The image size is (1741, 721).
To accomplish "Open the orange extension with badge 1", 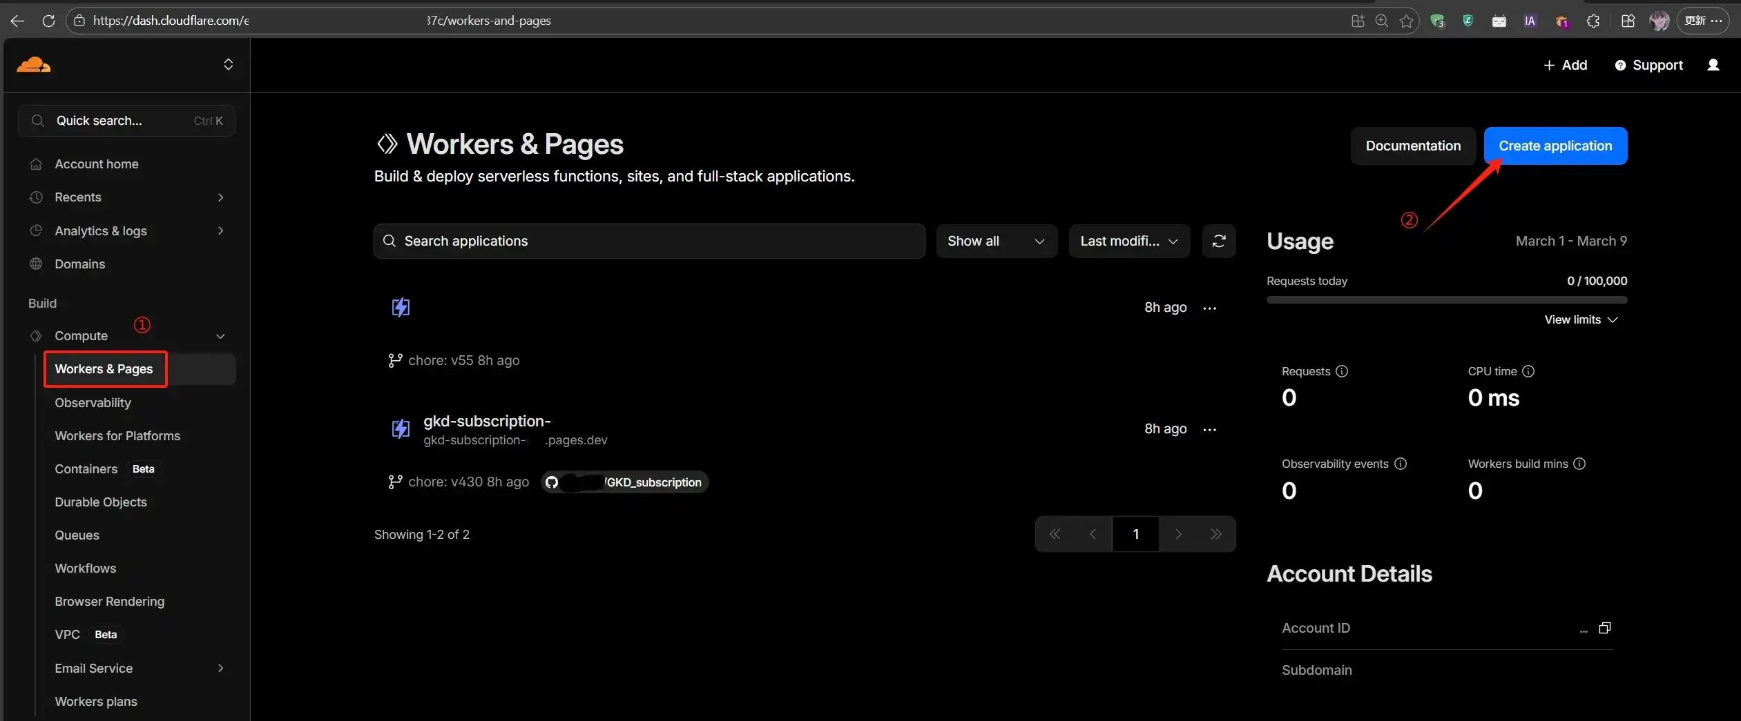I will coord(1561,21).
